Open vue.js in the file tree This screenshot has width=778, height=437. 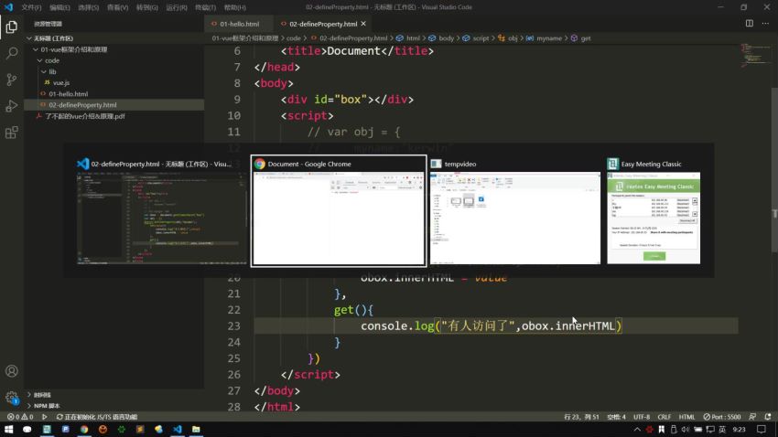(114, 83)
